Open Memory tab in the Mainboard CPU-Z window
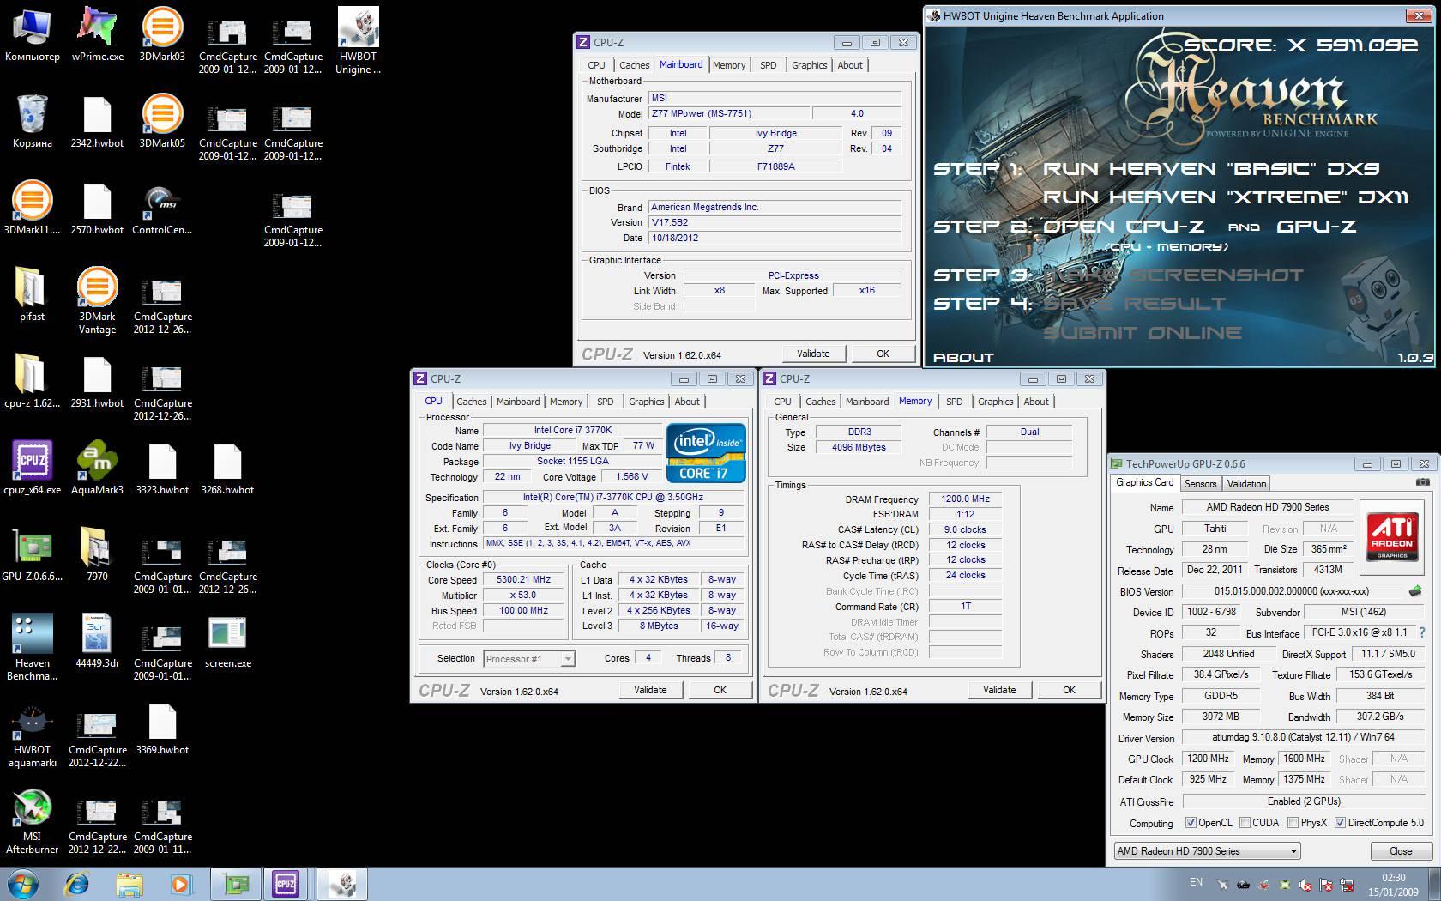This screenshot has width=1441, height=901. (x=729, y=65)
